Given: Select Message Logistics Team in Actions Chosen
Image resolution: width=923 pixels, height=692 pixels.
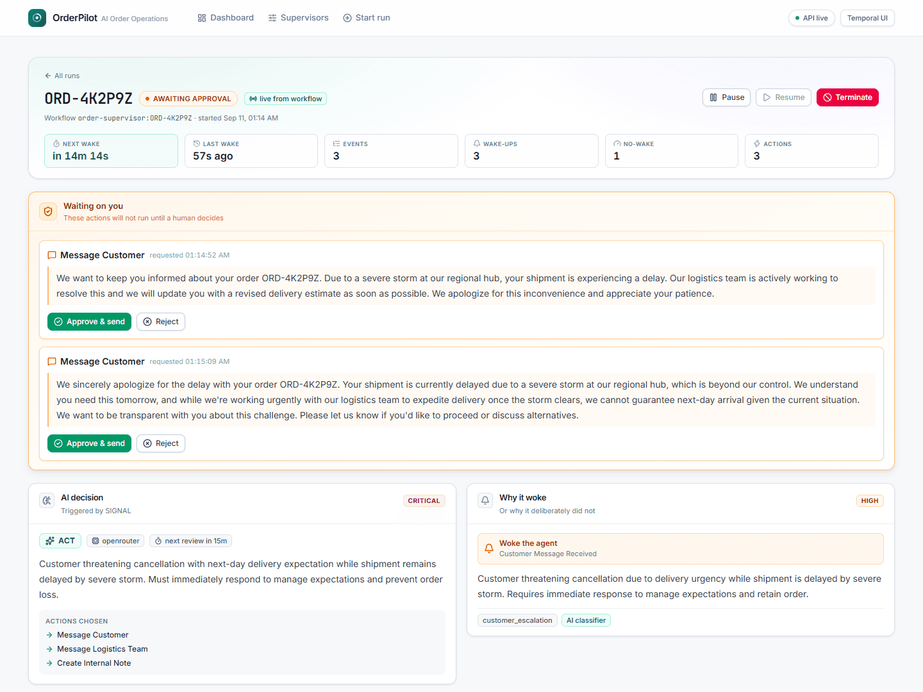Looking at the screenshot, I should [x=103, y=649].
